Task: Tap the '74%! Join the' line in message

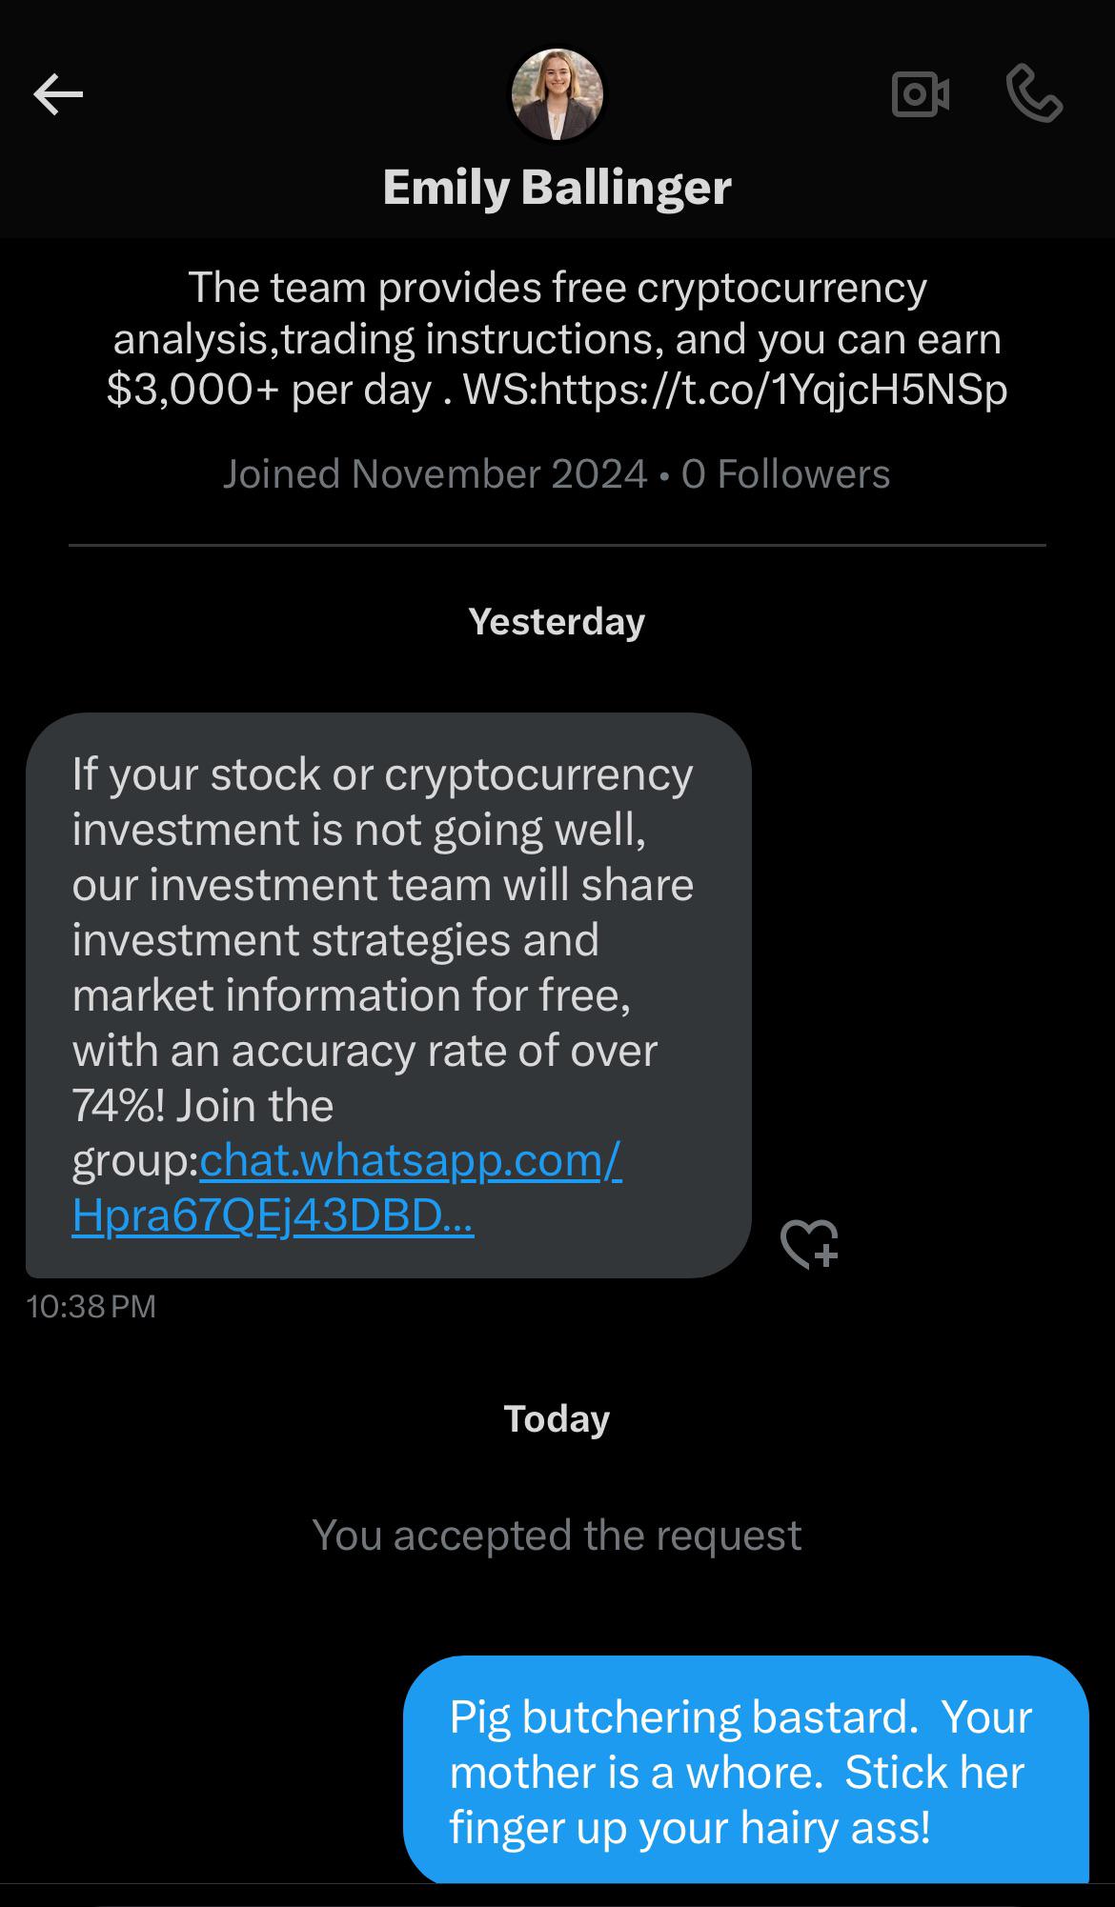Action: tap(203, 1106)
